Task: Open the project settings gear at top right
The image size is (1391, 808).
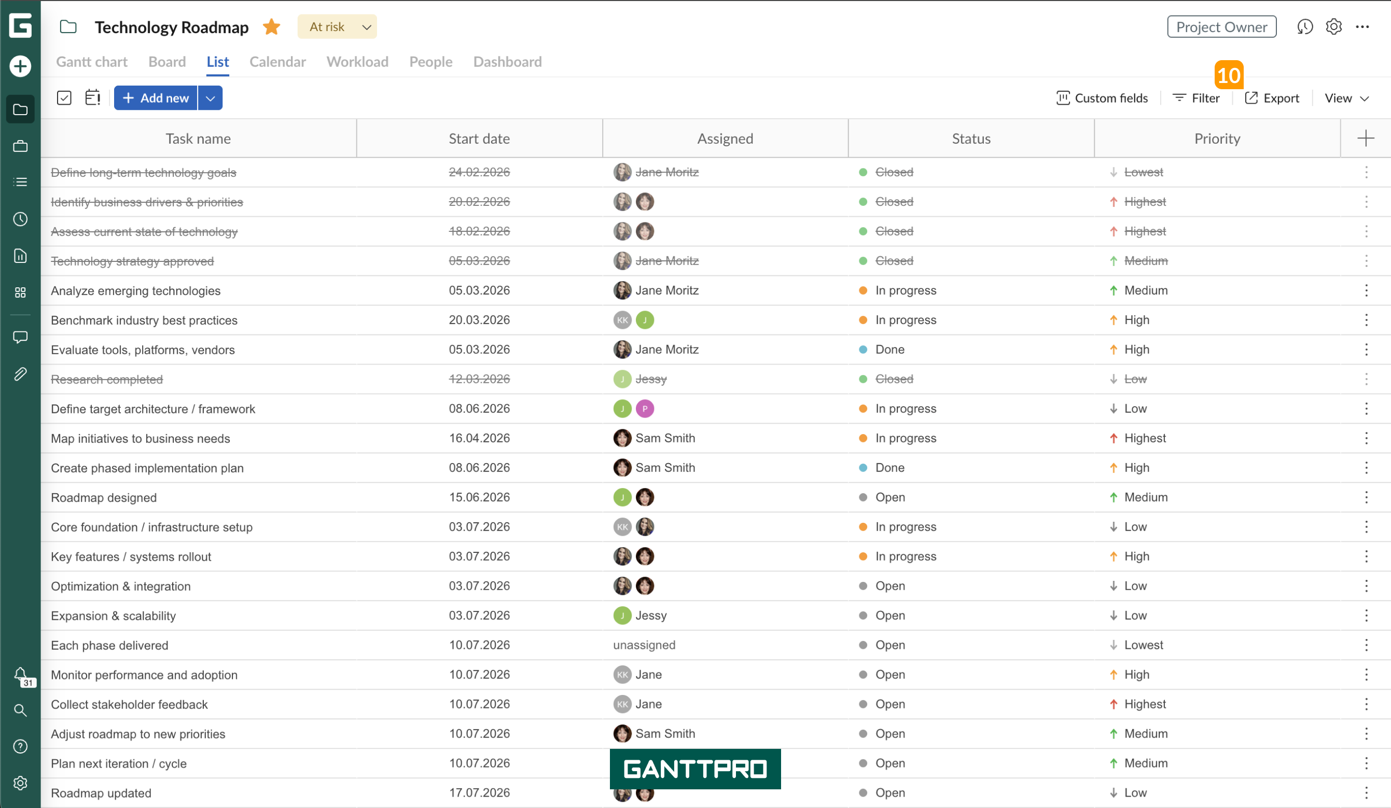Action: pyautogui.click(x=1334, y=26)
